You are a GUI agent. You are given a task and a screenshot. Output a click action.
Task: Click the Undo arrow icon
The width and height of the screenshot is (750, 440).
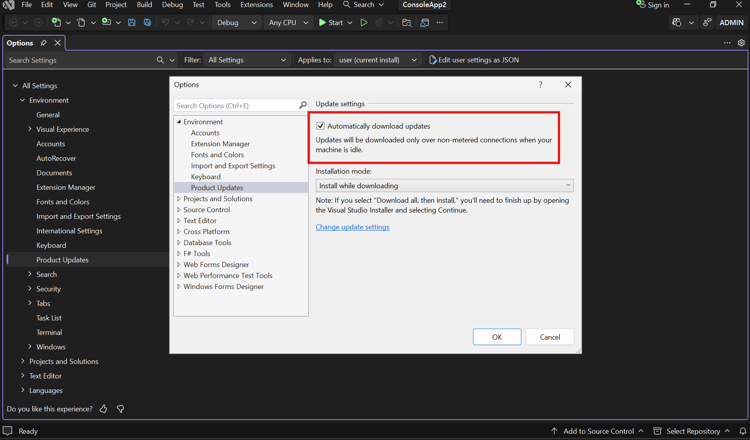pyautogui.click(x=166, y=22)
